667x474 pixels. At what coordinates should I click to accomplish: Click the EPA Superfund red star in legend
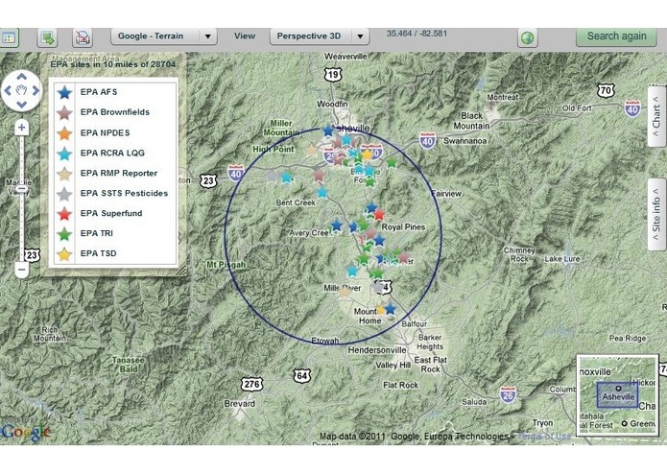pos(64,213)
